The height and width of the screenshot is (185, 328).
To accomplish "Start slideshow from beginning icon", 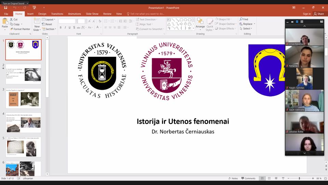I will tap(35, 8).
